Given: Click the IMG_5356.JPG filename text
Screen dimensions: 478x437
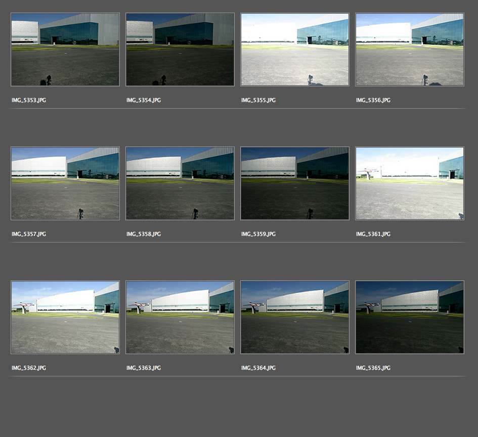Looking at the screenshot, I should [x=373, y=101].
